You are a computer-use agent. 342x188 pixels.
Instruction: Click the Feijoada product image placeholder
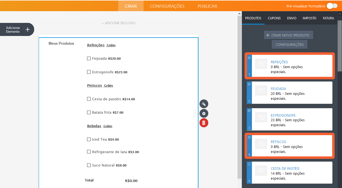(261, 90)
